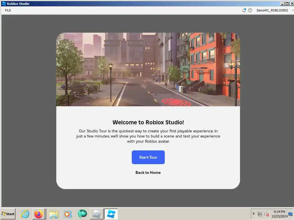Show hidden system tray icons
Viewport: 294px width, 220px height.
(x=254, y=214)
